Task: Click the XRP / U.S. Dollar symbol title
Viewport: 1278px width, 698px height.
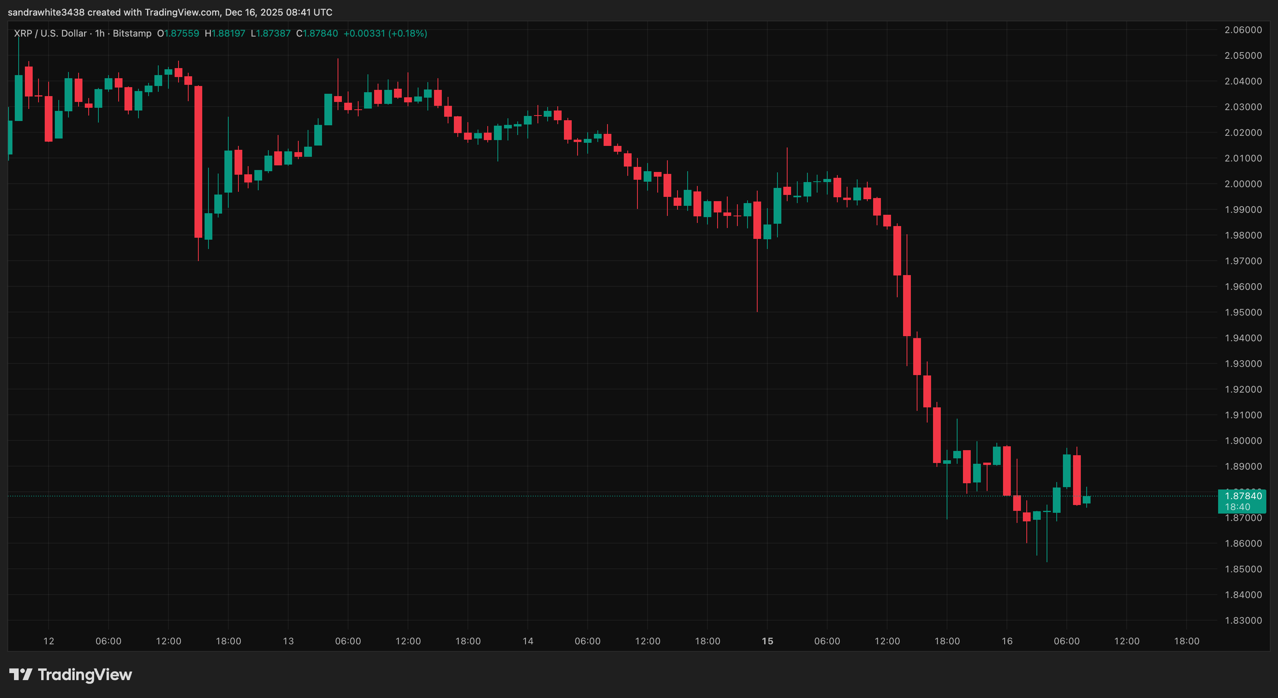Action: click(x=50, y=33)
